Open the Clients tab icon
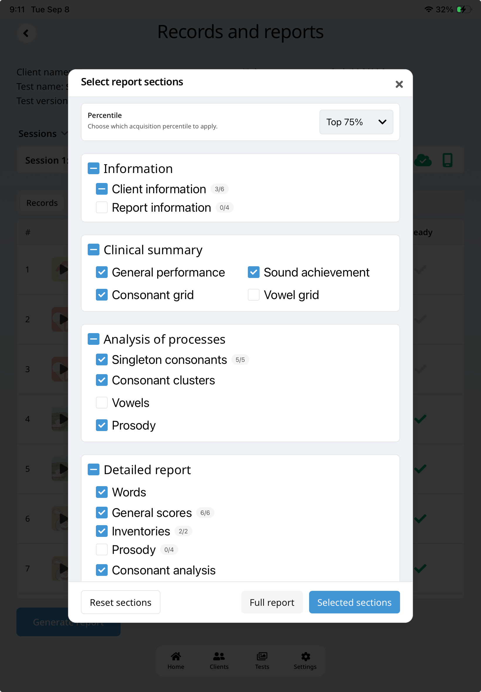Screen dimensions: 481x692 [x=219, y=656]
